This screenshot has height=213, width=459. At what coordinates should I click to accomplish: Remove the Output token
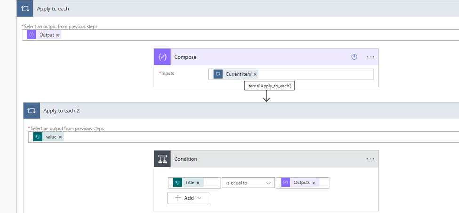pos(57,35)
